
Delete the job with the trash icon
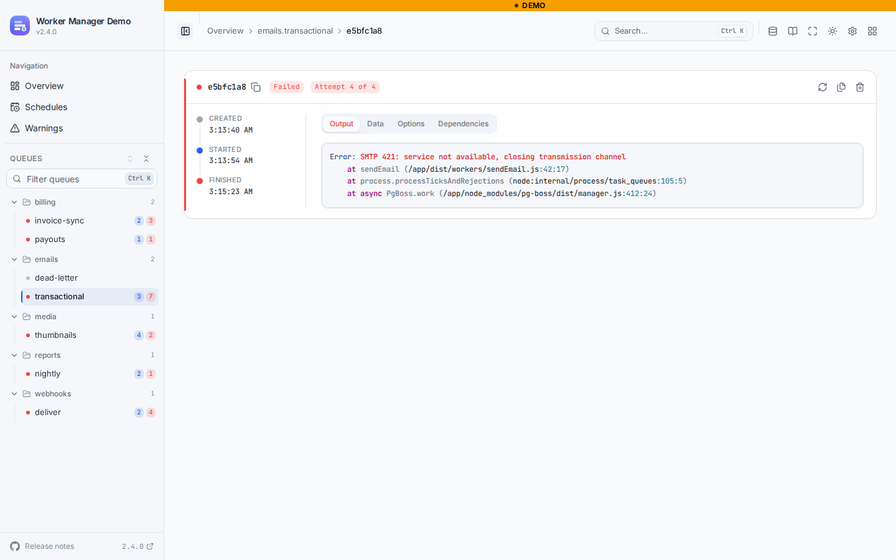[x=860, y=87]
